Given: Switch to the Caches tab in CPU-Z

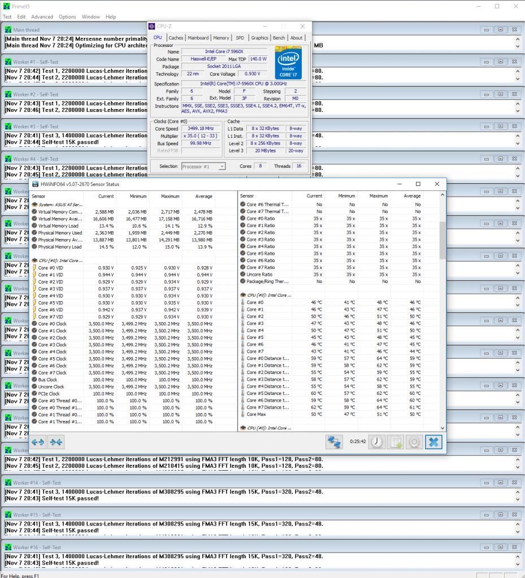Looking at the screenshot, I should (x=176, y=38).
